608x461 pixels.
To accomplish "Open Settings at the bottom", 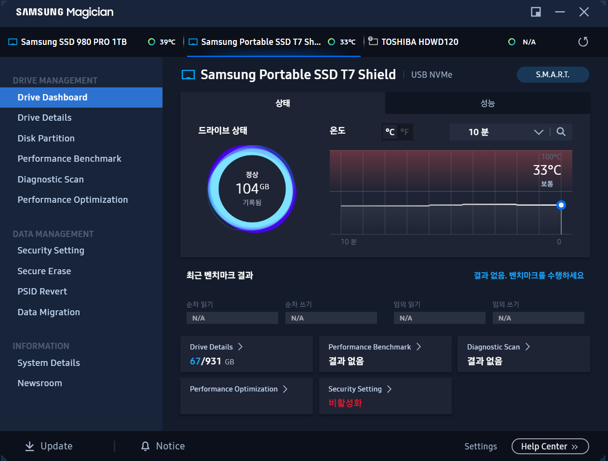I will [481, 447].
